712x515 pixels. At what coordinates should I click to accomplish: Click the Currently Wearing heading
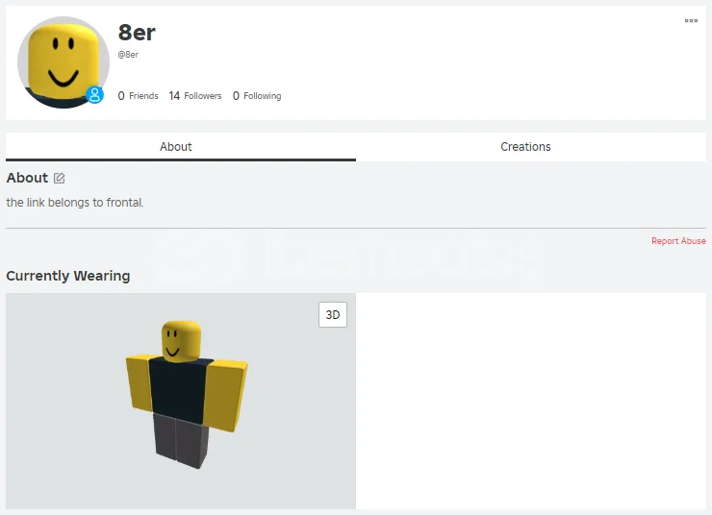click(x=68, y=276)
